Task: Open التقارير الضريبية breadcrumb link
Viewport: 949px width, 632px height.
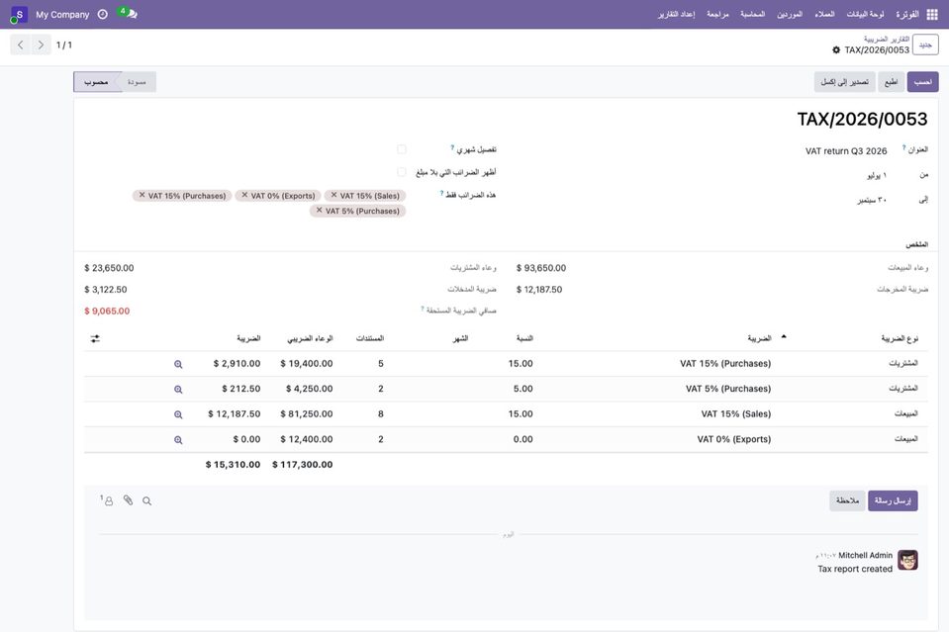Action: (x=886, y=39)
